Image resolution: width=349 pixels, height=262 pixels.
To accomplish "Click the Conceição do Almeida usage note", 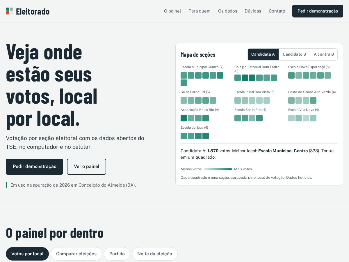I will point(73,185).
